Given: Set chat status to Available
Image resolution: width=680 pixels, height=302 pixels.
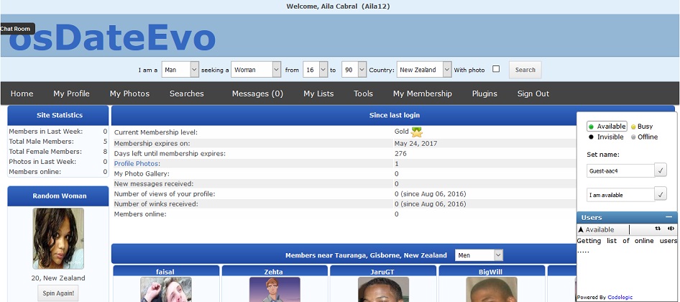Looking at the screenshot, I should (607, 127).
